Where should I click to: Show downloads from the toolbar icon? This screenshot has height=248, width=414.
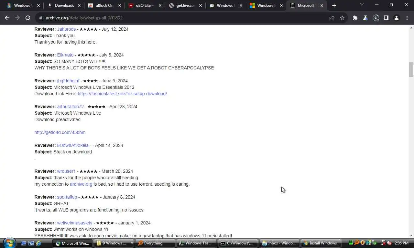tap(376, 18)
